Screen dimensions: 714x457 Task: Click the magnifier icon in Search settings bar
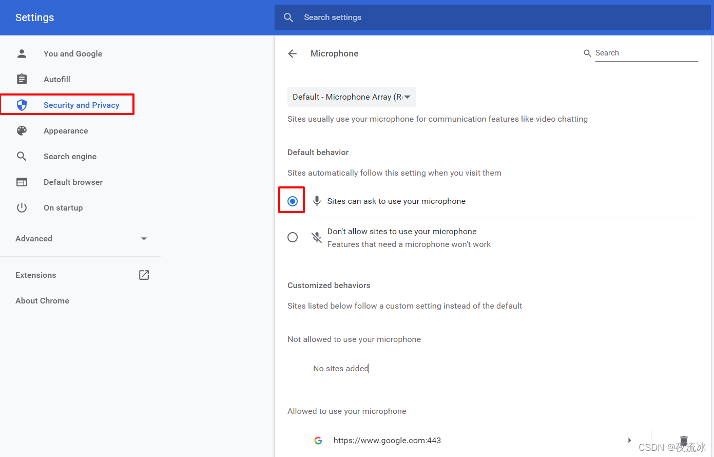[x=288, y=17]
